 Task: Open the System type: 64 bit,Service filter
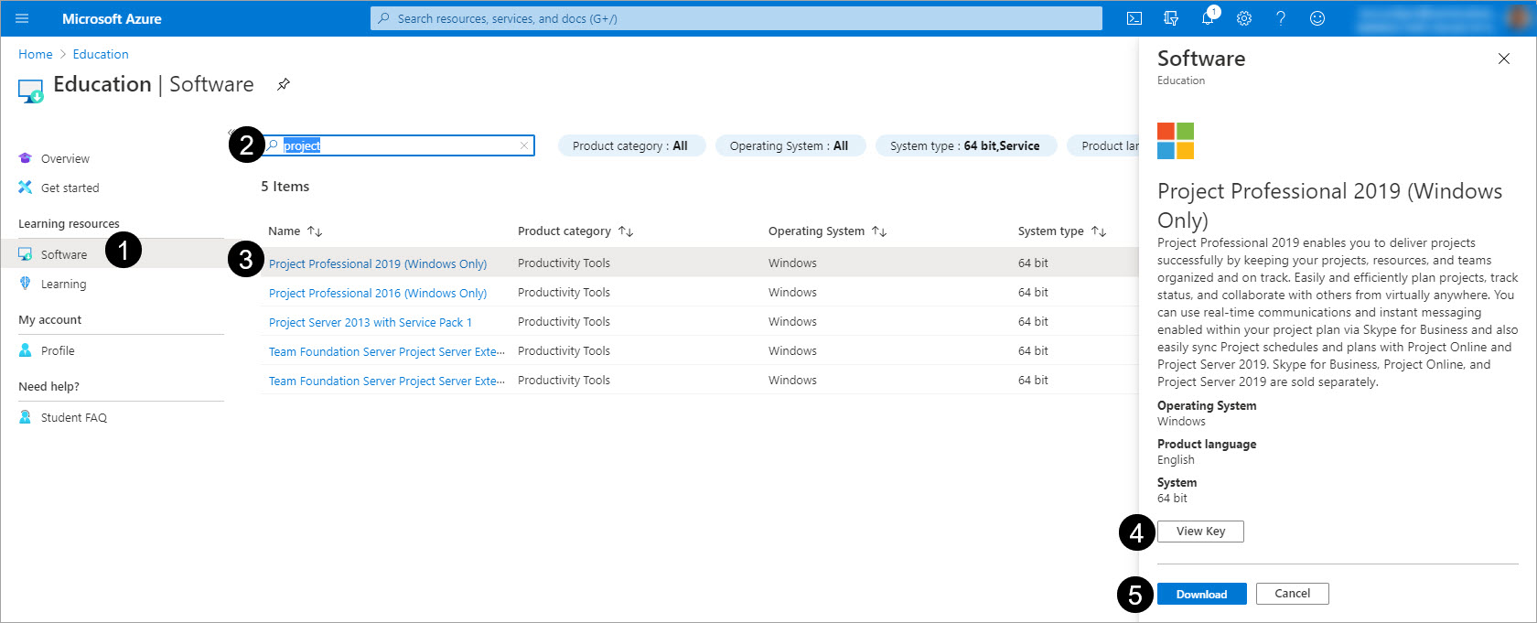click(x=965, y=145)
